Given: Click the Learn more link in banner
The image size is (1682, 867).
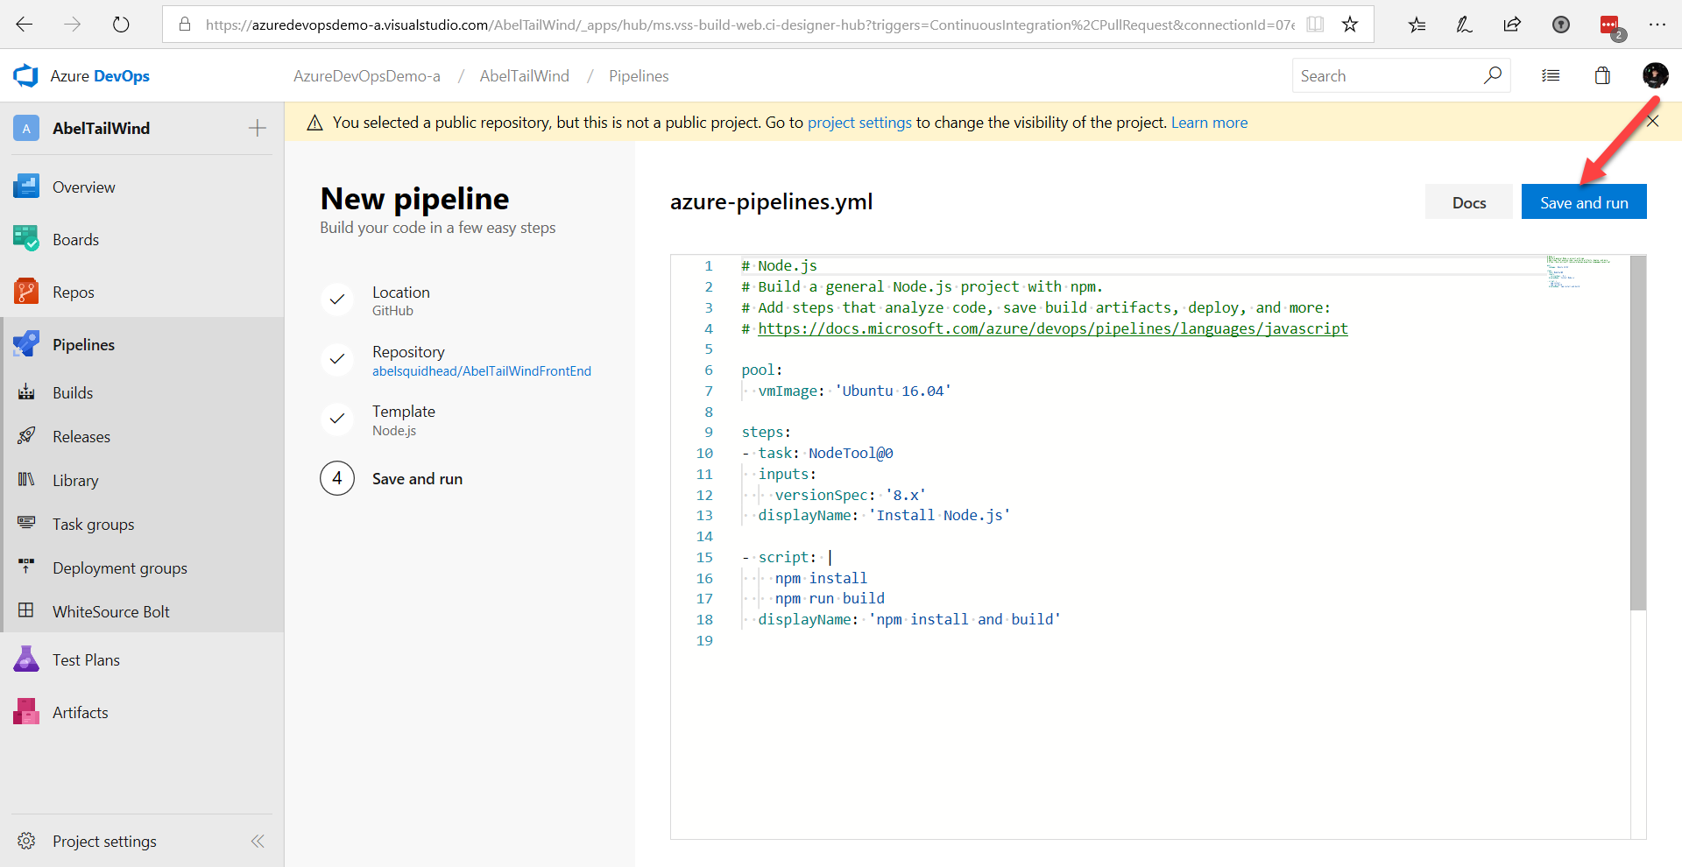Looking at the screenshot, I should 1209,123.
